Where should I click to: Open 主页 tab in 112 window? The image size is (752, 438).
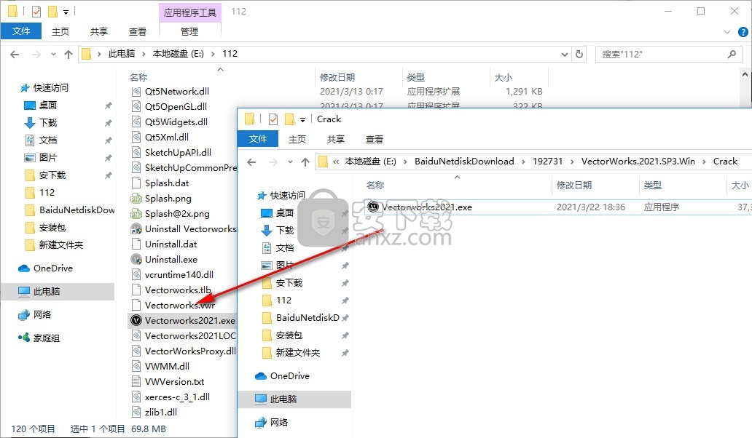60,31
